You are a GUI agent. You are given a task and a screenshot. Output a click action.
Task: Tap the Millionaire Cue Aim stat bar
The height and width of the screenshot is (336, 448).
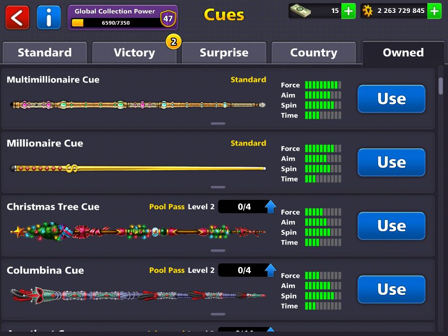323,159
